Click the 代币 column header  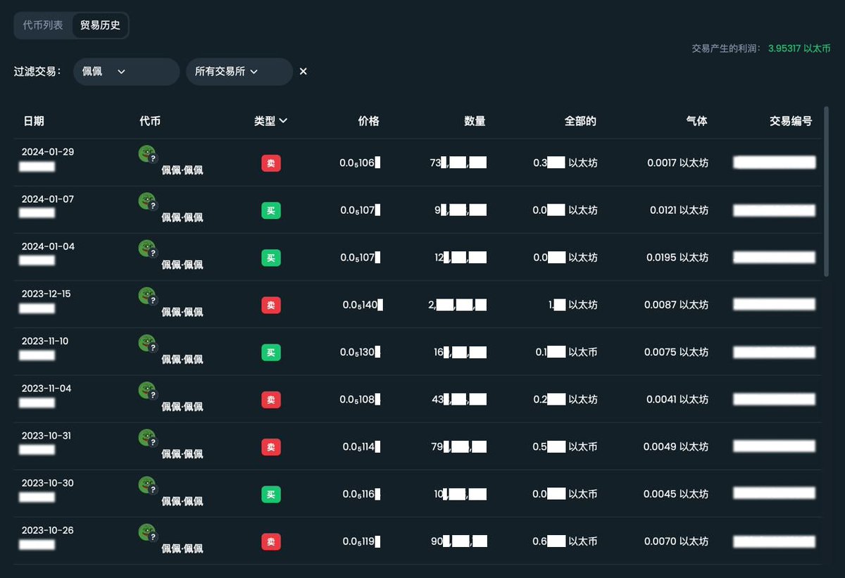point(150,121)
